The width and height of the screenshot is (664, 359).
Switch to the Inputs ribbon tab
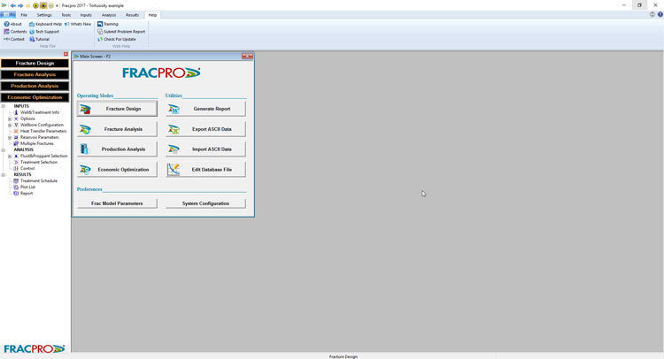point(86,15)
